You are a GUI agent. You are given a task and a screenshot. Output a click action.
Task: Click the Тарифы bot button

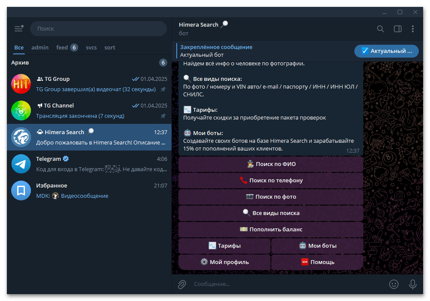point(224,246)
